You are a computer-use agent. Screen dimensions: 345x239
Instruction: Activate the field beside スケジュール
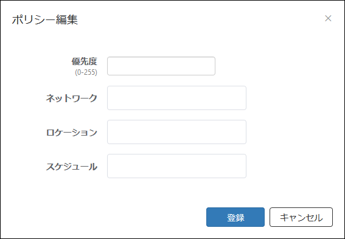(x=176, y=166)
